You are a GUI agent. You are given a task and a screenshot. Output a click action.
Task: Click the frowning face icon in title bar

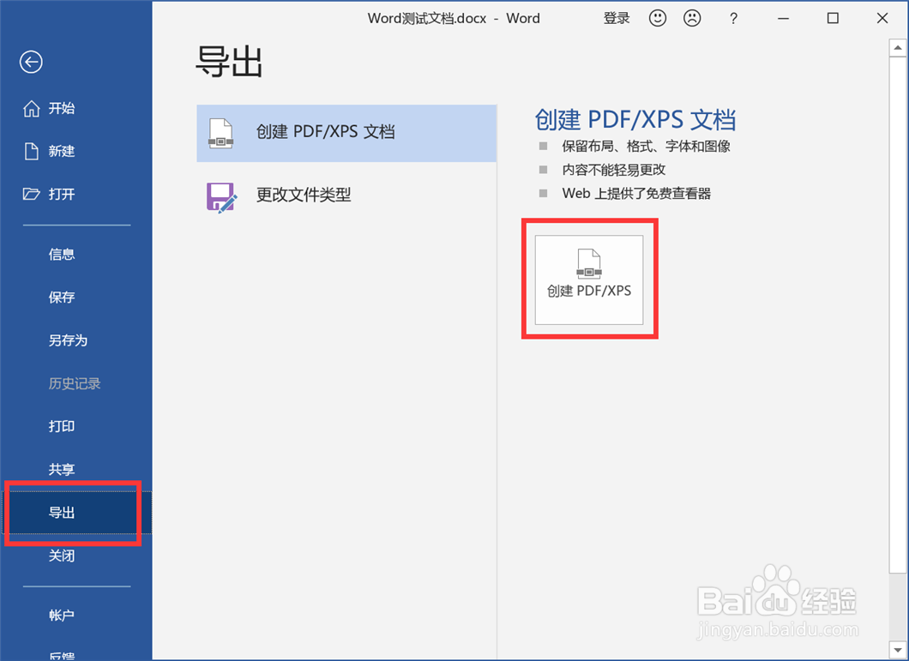[x=693, y=18]
